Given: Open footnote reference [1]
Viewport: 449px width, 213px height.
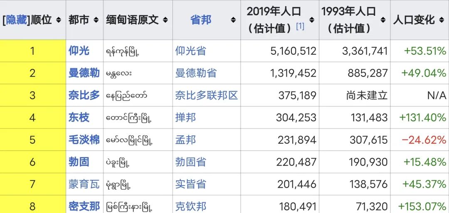Looking at the screenshot, I should 300,27.
